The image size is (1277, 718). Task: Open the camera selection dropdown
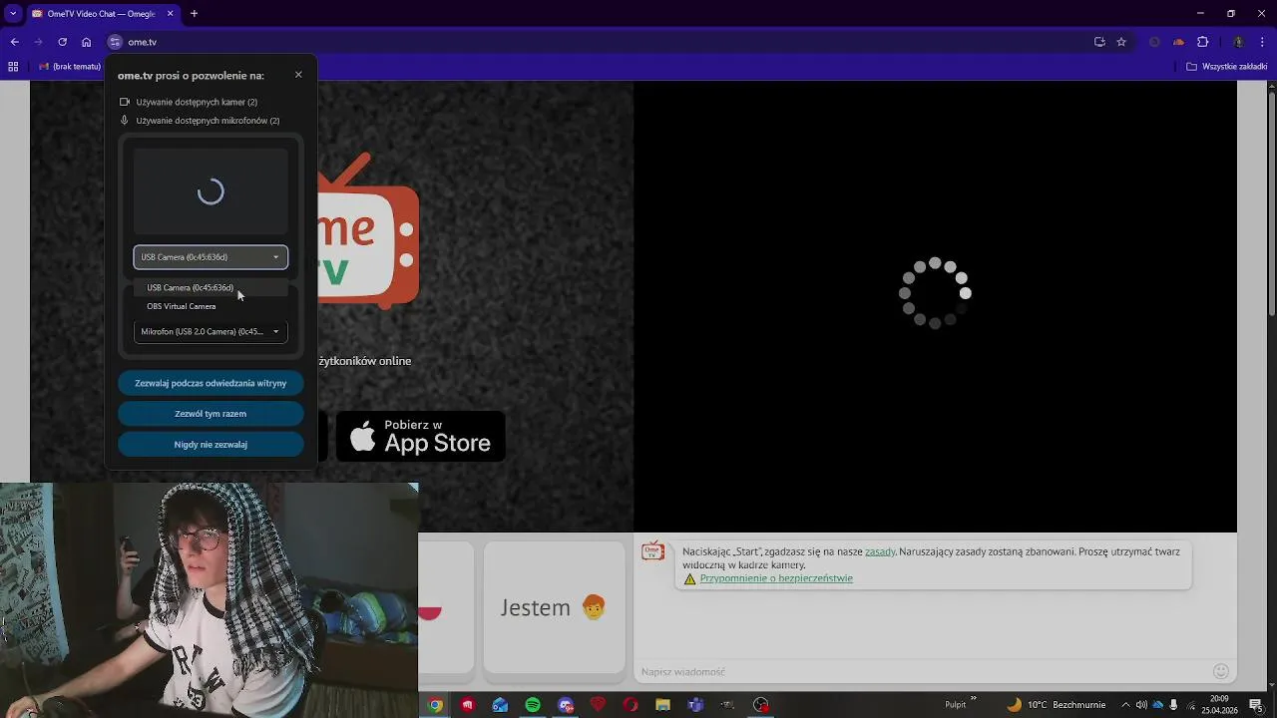click(x=211, y=257)
